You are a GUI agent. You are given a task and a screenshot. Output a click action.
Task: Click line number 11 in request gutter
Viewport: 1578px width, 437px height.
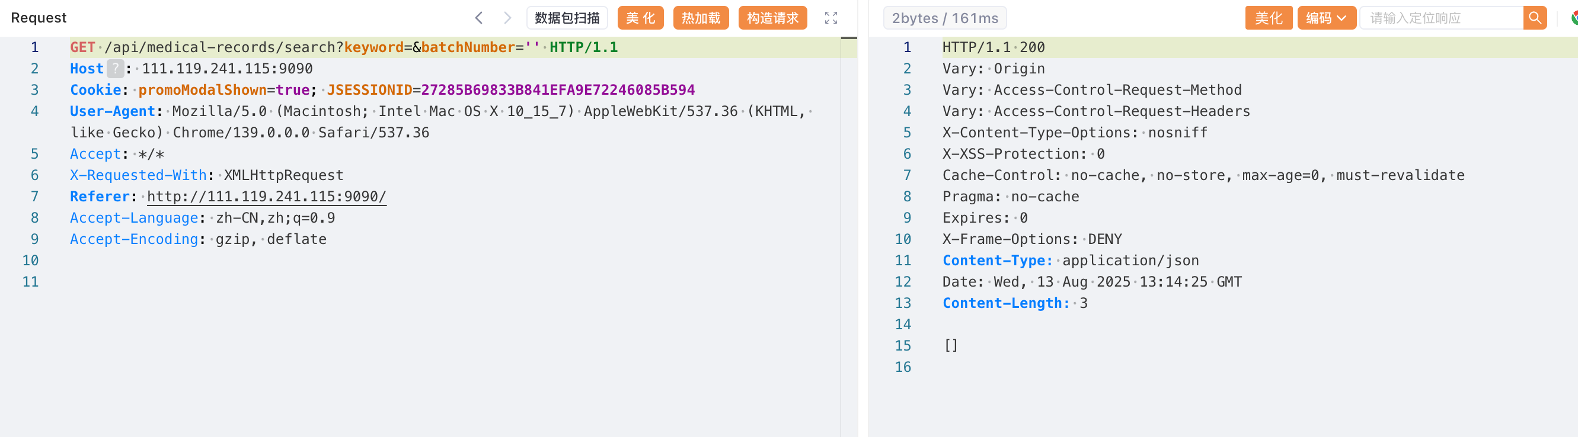31,282
